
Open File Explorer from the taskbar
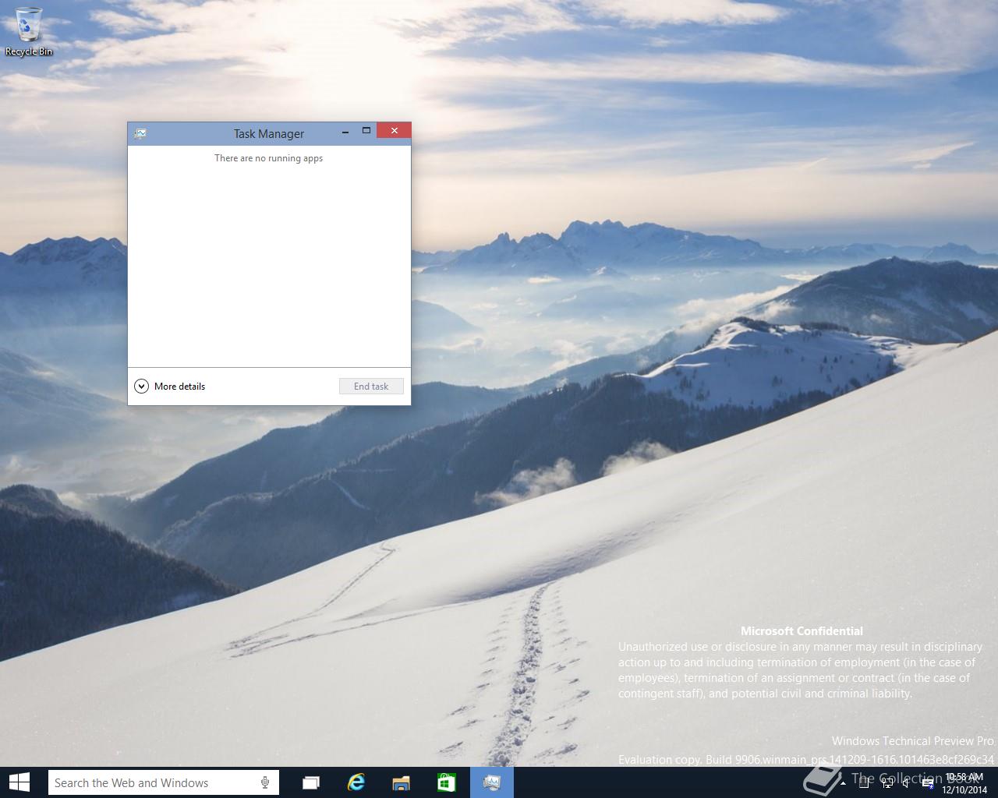pyautogui.click(x=402, y=782)
